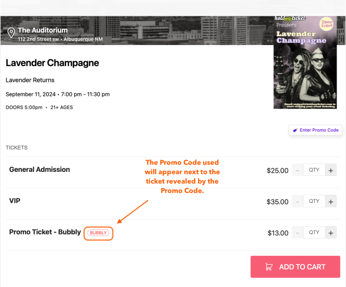Click the General Admission QTY field

(x=314, y=170)
